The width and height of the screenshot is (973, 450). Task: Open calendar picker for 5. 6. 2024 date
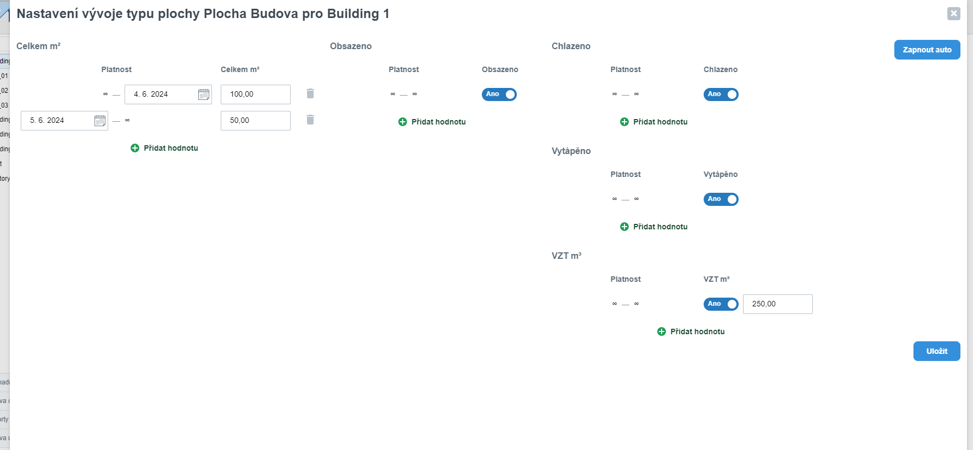(x=100, y=121)
